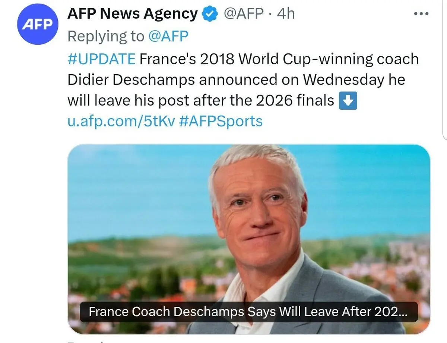Screen dimensions: 447x343
Task: Click the cut-off source text below the card
Action: tap(86, 341)
